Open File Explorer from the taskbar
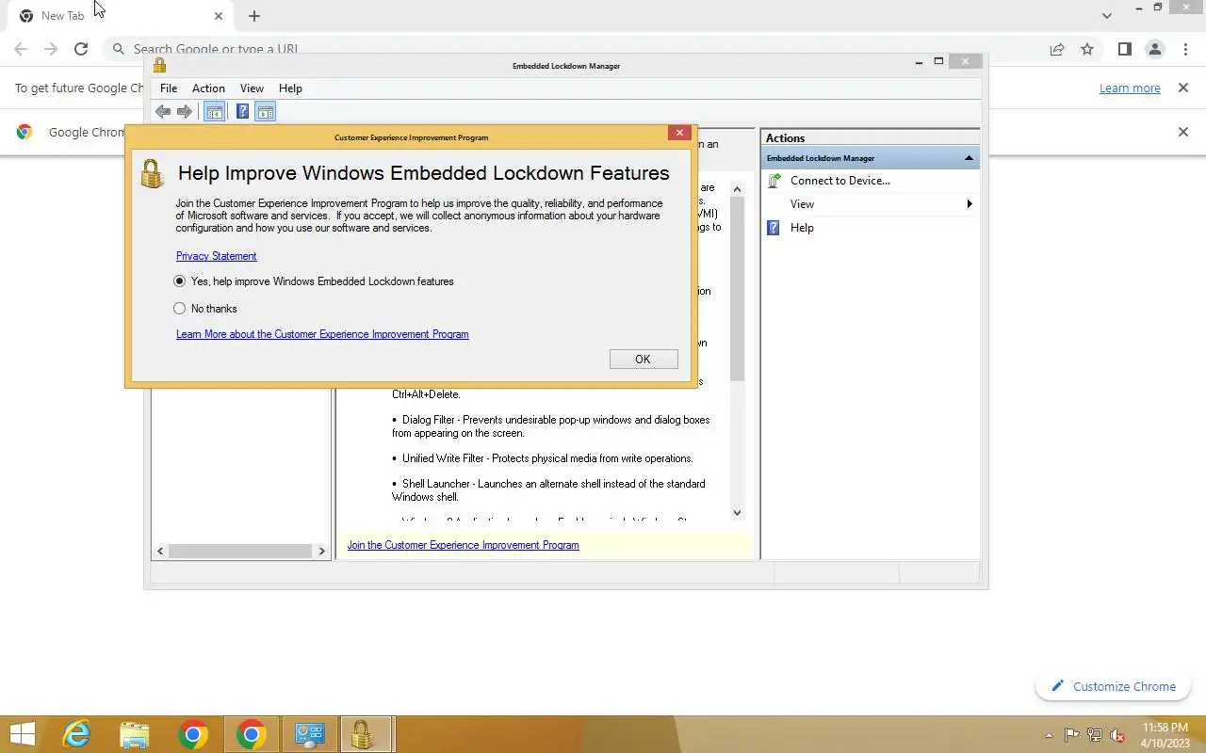This screenshot has height=753, width=1206. point(135,734)
